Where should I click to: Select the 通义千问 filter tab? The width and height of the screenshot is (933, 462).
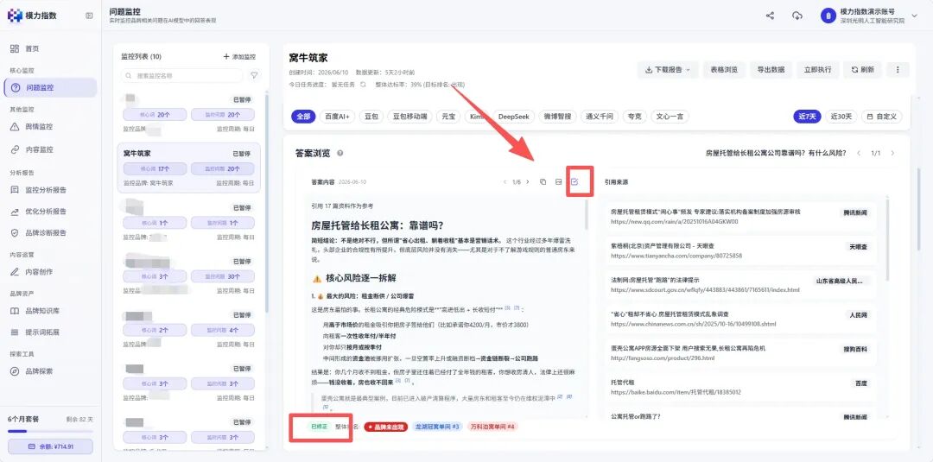[x=600, y=117]
